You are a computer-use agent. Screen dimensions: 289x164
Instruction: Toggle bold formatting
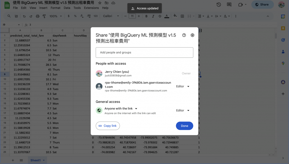pyautogui.click(x=146, y=16)
